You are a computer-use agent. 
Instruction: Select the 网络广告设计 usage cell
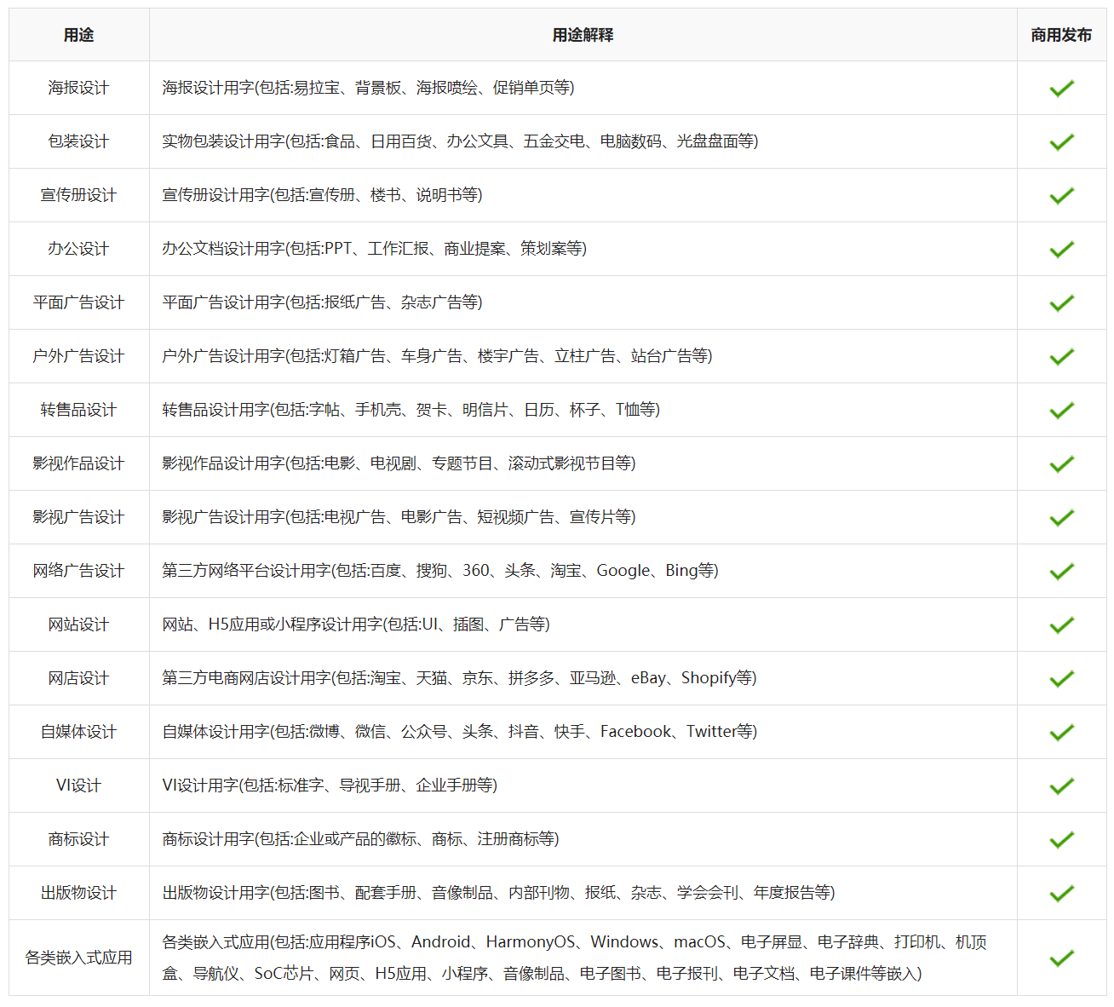[x=79, y=571]
